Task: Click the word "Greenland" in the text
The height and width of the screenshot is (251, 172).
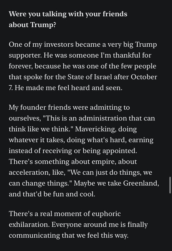Action: pos(141,183)
